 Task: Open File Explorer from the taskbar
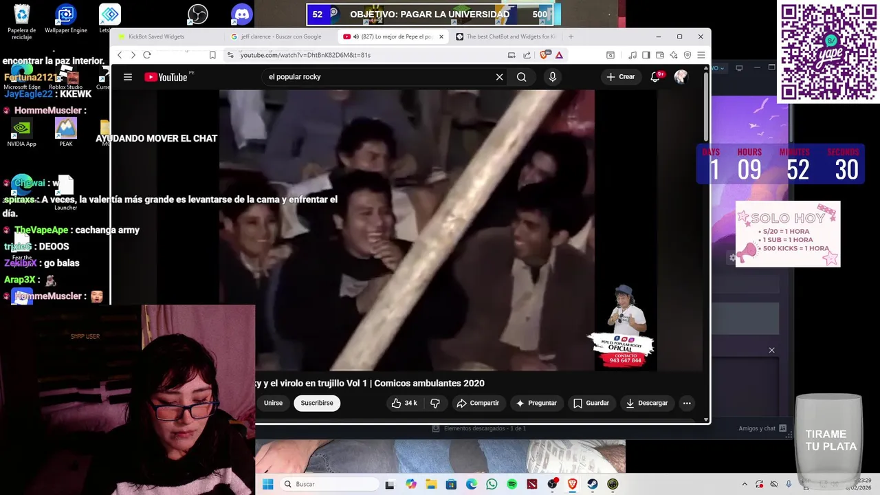click(x=431, y=484)
